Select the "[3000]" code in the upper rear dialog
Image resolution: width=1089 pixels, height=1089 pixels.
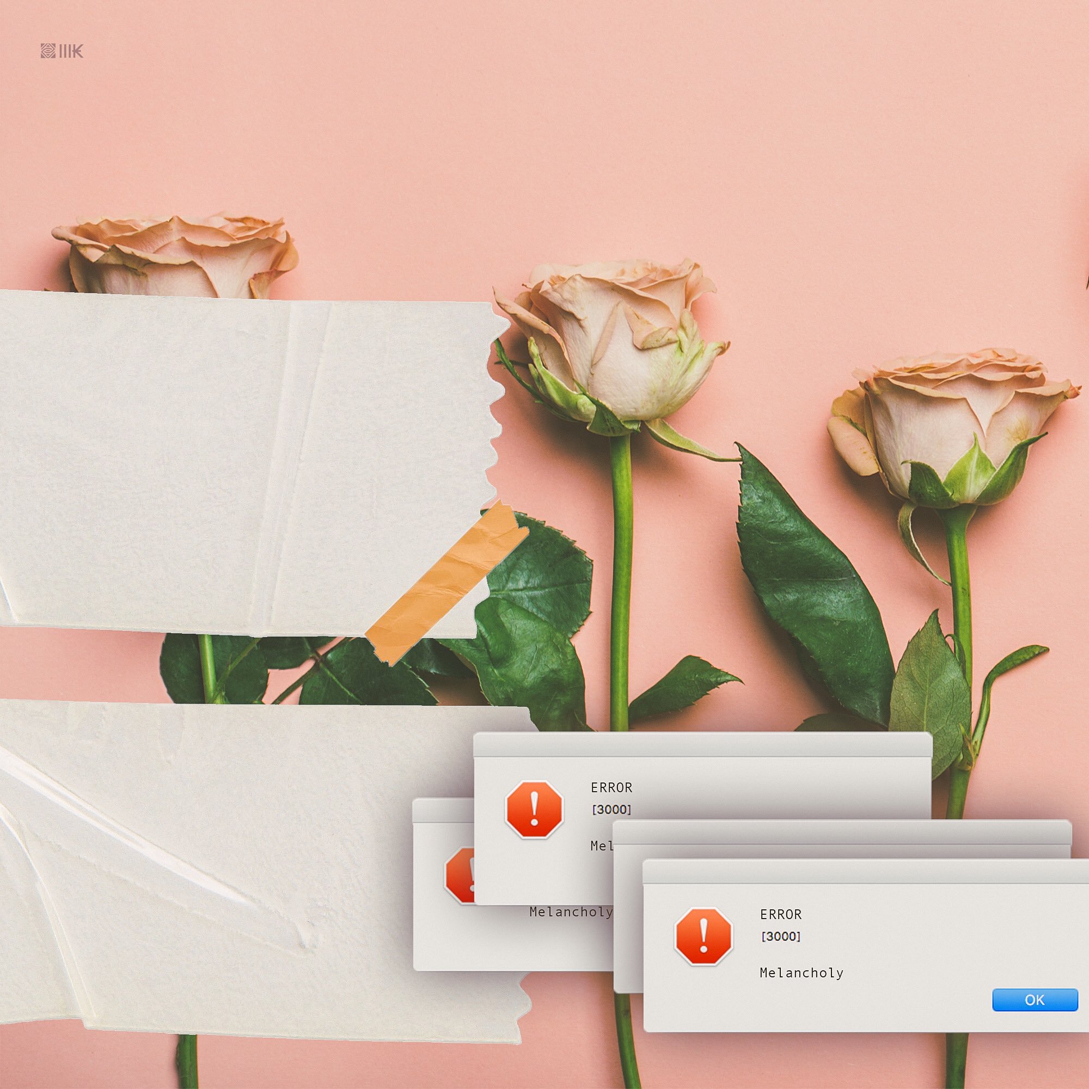(611, 810)
